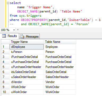Select row header number 8
This screenshot has height=96, width=102.
[5, 82]
